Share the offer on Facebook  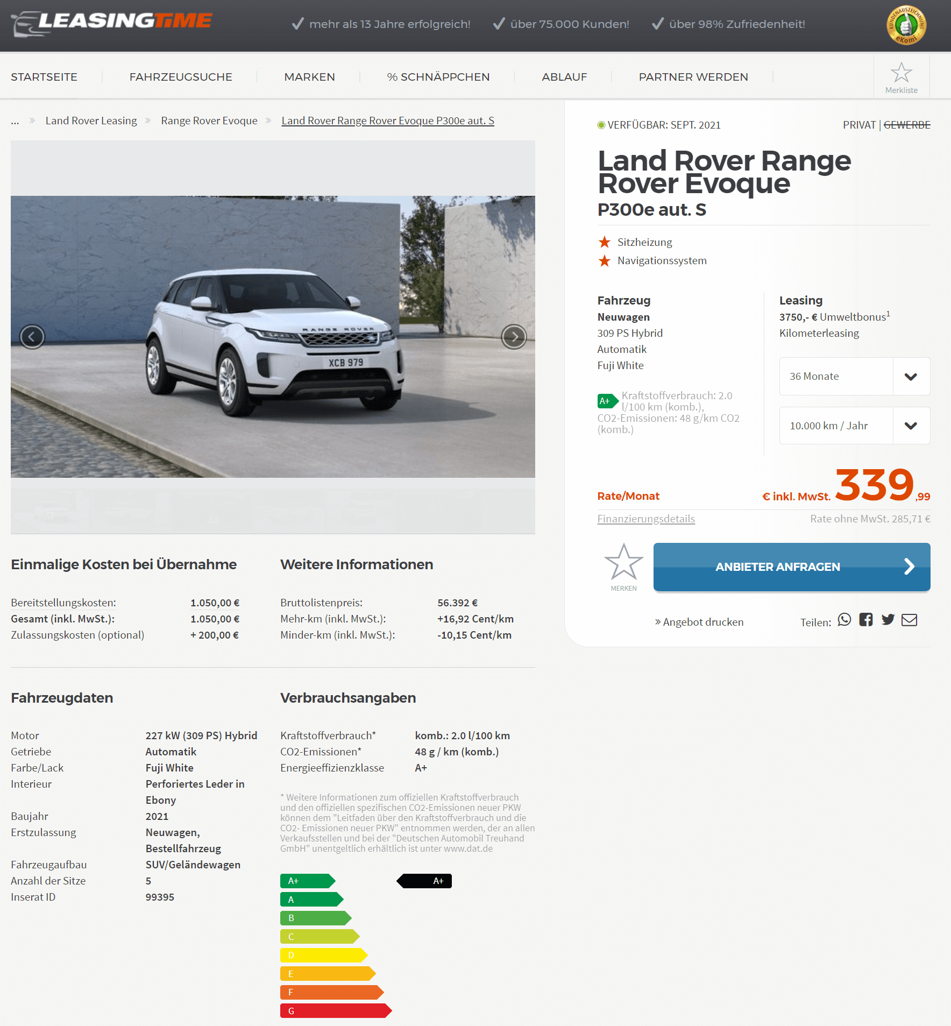pyautogui.click(x=866, y=620)
